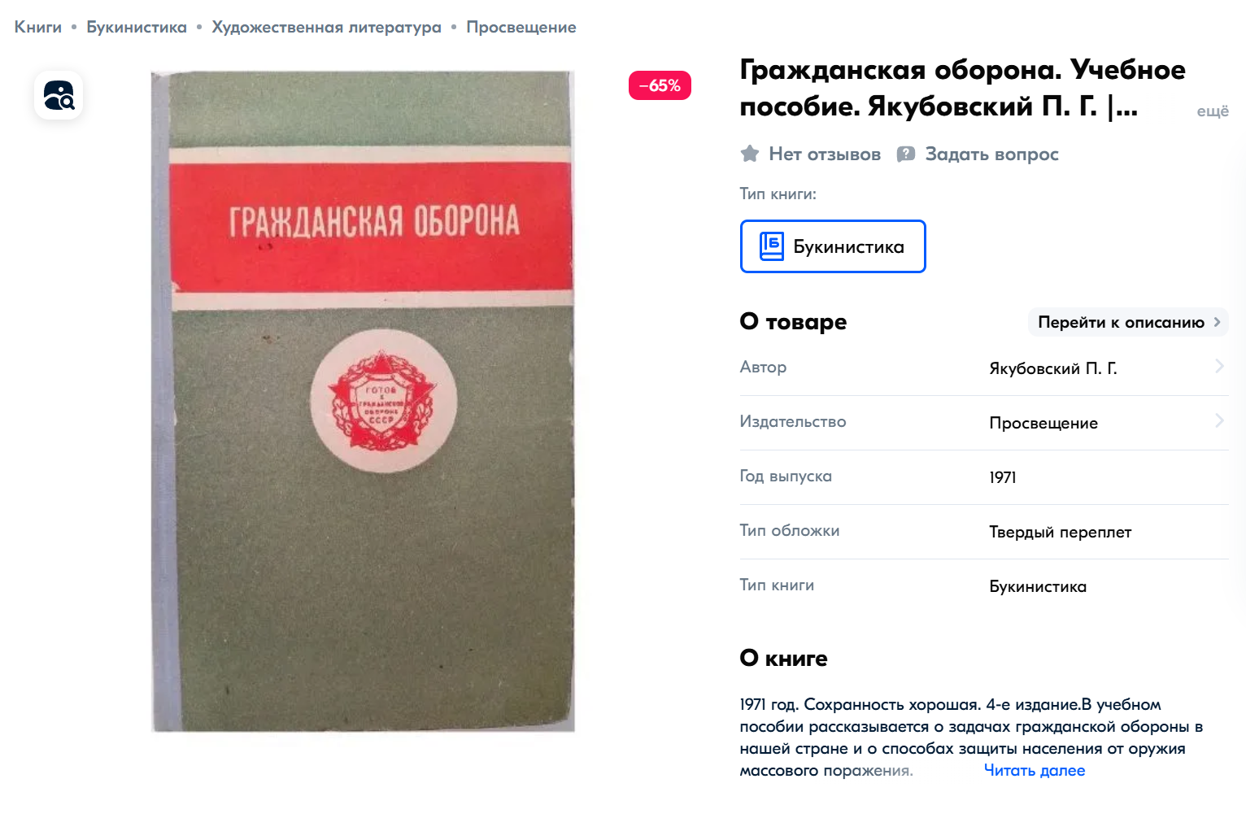
Task: Click the −65% discount badge
Action: (660, 85)
